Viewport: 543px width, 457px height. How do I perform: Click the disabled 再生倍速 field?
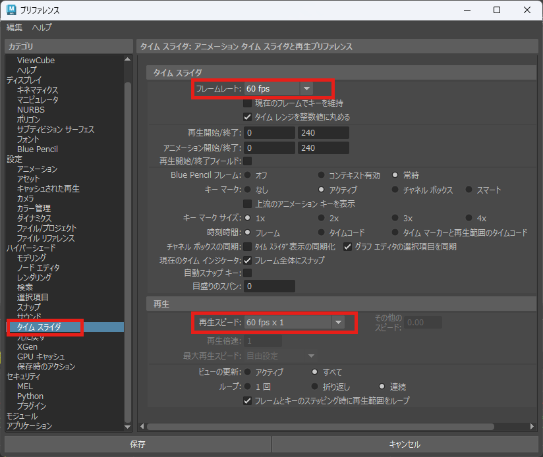(x=263, y=341)
